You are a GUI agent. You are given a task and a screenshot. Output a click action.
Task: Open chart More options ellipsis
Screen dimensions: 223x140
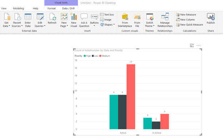coord(199,45)
